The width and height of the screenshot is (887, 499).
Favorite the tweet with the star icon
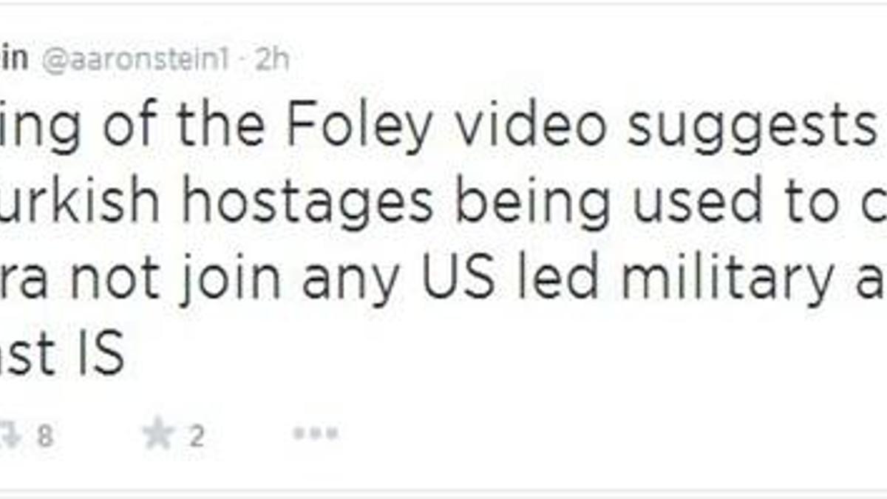coord(158,435)
